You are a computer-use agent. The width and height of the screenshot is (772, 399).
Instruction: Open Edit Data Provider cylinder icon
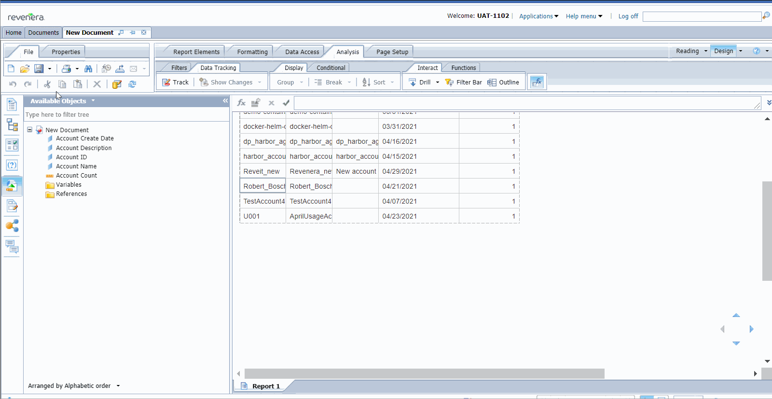(117, 84)
